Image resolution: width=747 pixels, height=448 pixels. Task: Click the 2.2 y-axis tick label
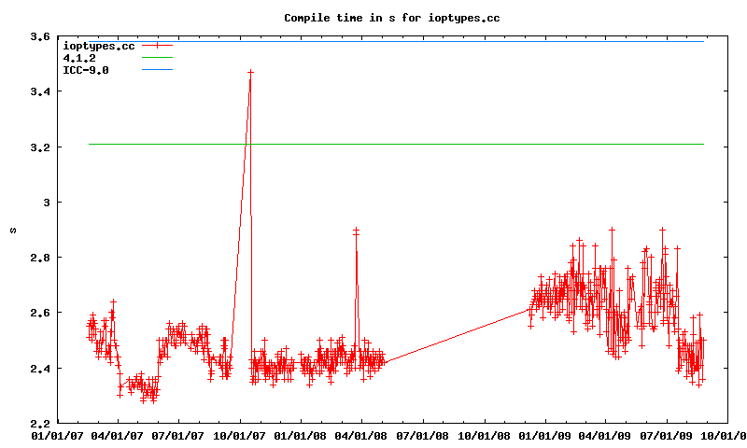pyautogui.click(x=39, y=422)
